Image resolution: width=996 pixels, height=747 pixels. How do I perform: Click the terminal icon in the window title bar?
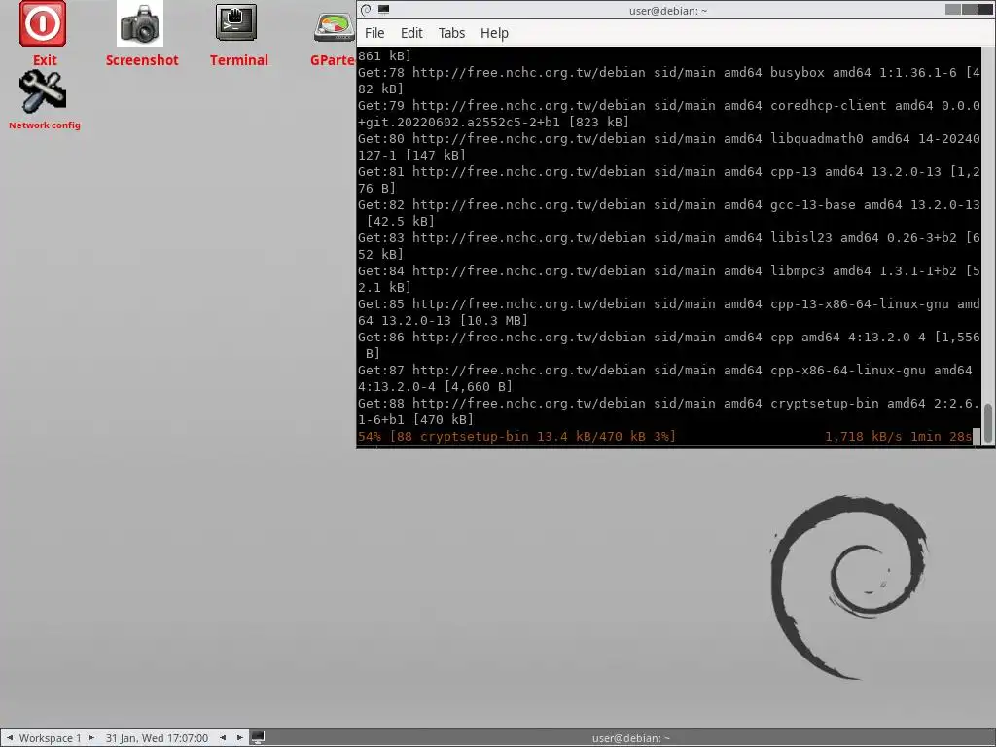(x=383, y=10)
